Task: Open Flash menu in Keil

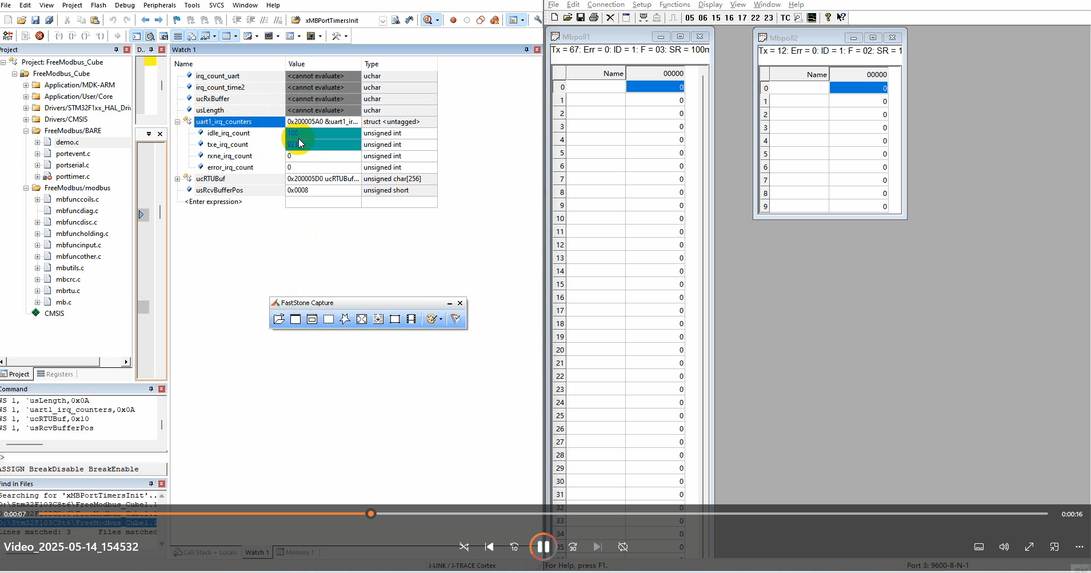Action: pos(98,5)
